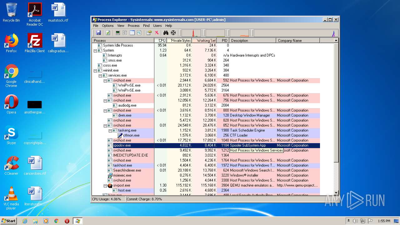The height and width of the screenshot is (225, 400).
Task: Open the Find menu
Action: click(x=146, y=26)
